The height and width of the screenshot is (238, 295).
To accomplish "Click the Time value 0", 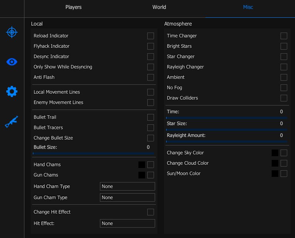I will [x=281, y=111].
